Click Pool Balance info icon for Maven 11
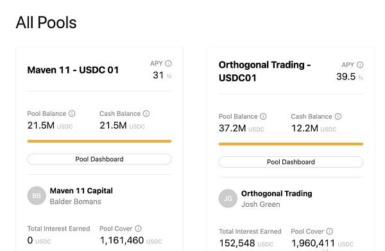Screen dimensions: 385x251 72,113
